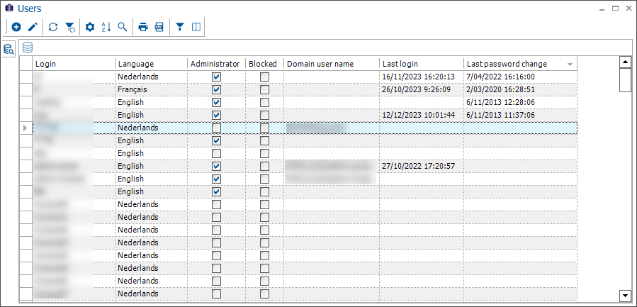Viewport: 637px width, 307px height.
Task: Click the A-Z sort icon
Action: coord(106,27)
